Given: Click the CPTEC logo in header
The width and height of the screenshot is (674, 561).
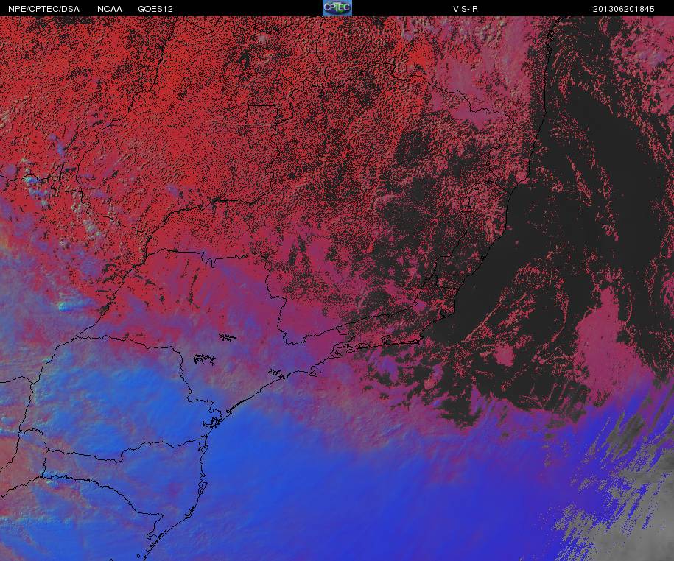Looking at the screenshot, I should point(337,8).
